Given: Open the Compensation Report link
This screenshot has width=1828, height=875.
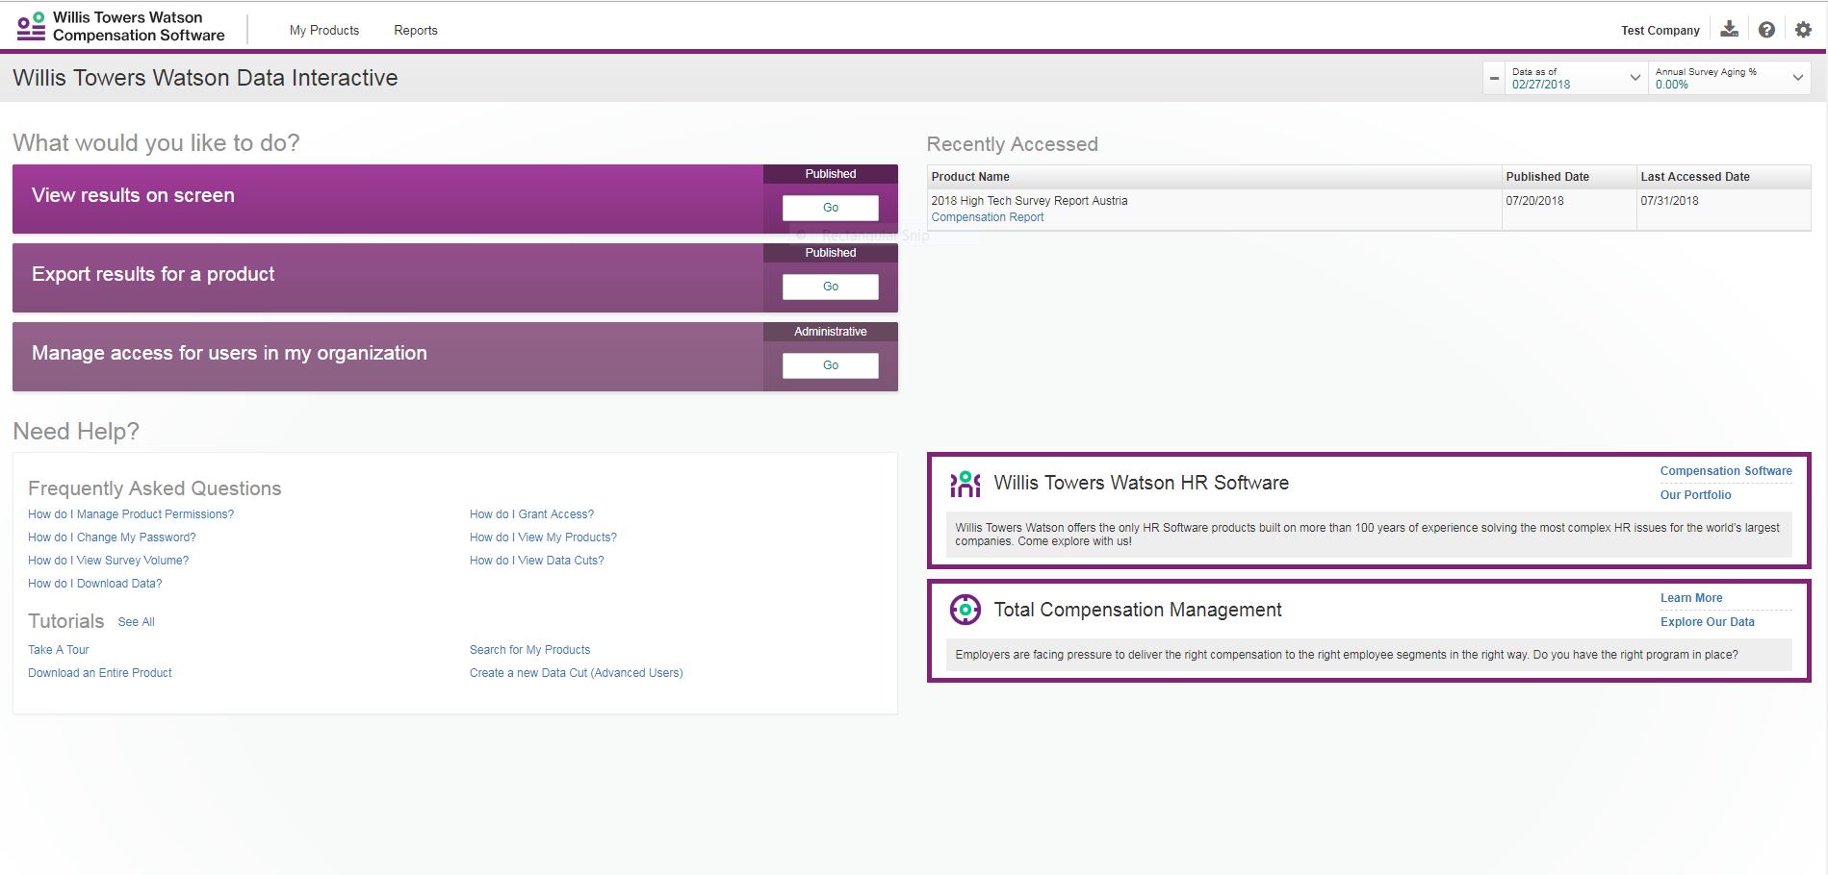Looking at the screenshot, I should (x=987, y=217).
